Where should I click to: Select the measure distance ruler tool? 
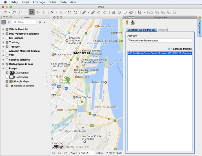click(x=84, y=12)
